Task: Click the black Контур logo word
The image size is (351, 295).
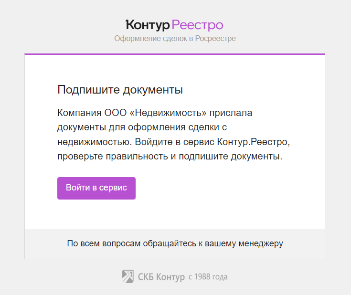Action: tap(148, 25)
